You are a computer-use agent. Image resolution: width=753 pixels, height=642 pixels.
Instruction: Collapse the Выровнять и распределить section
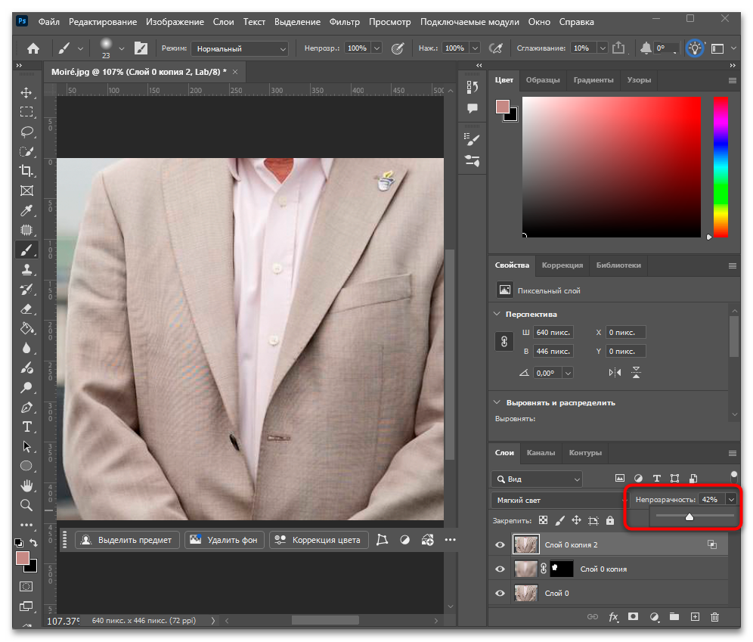pyautogui.click(x=497, y=402)
